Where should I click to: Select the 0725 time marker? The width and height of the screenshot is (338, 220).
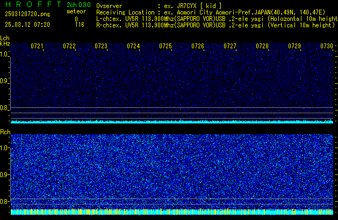(x=166, y=46)
